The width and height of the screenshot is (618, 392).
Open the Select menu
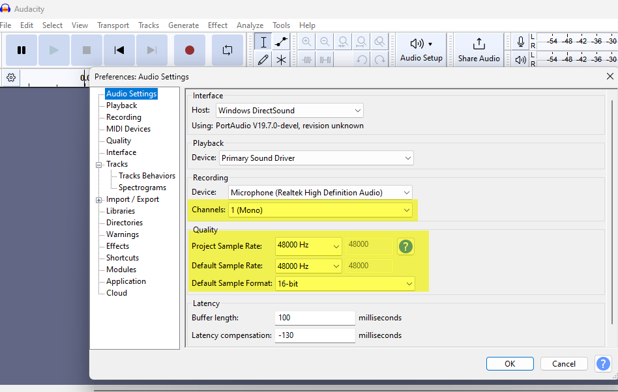point(52,25)
